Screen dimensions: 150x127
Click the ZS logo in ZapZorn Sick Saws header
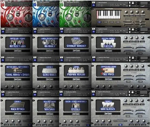point(35,95)
